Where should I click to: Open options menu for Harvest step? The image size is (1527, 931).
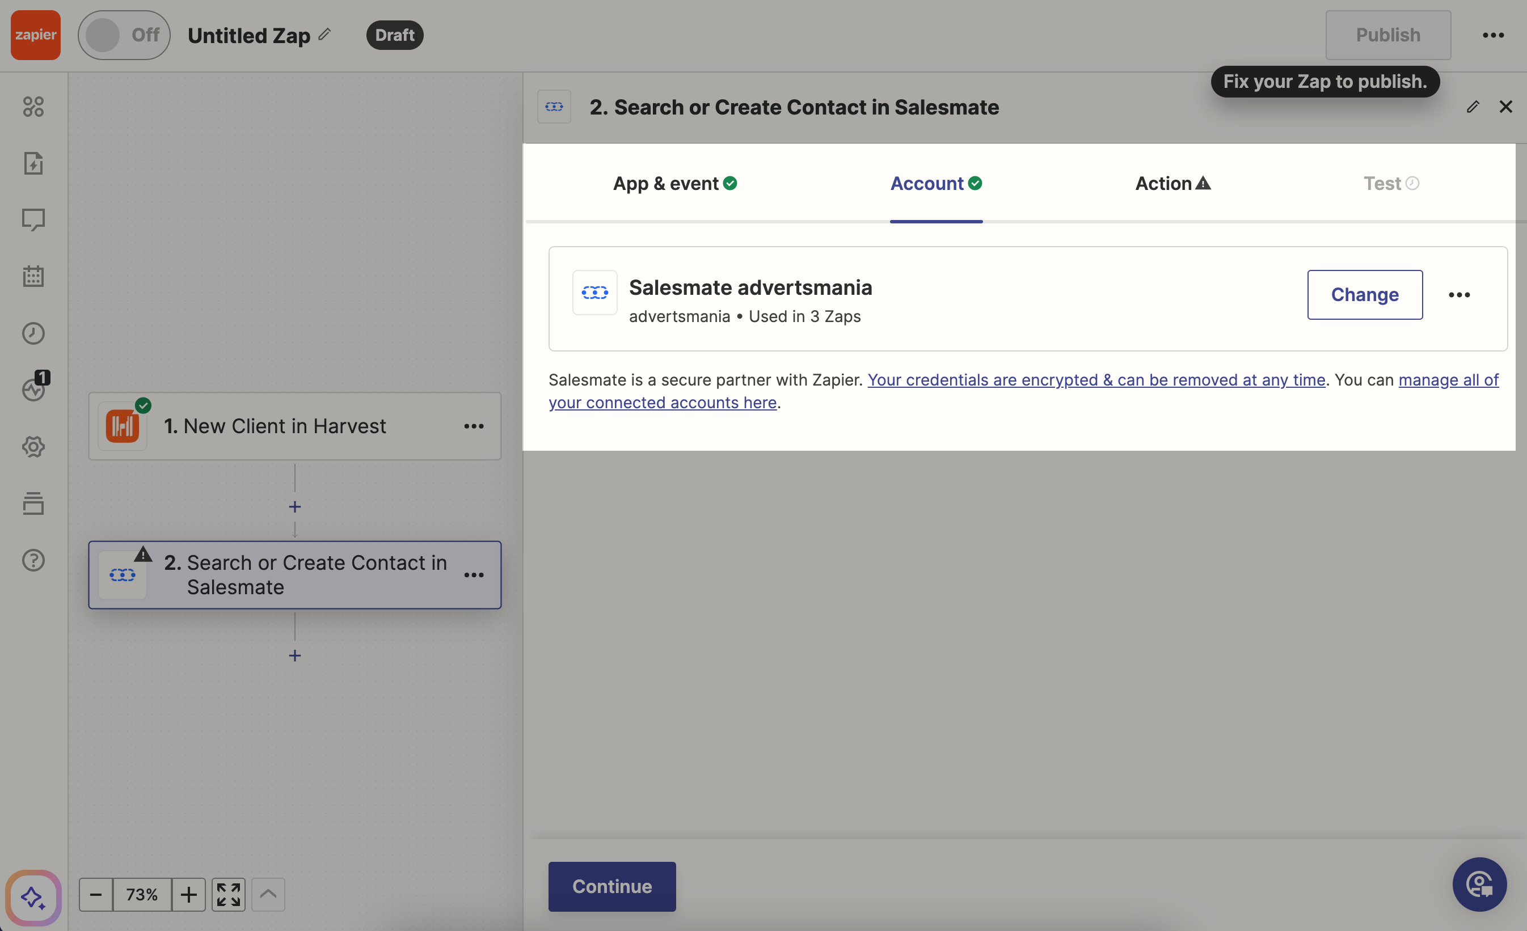coord(474,426)
